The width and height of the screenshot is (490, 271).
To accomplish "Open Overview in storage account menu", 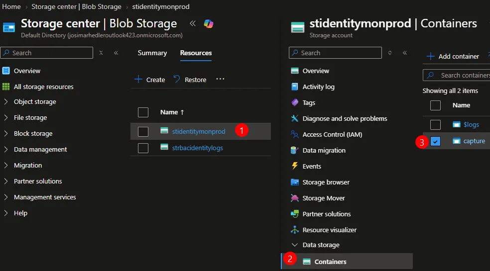I will pos(316,71).
